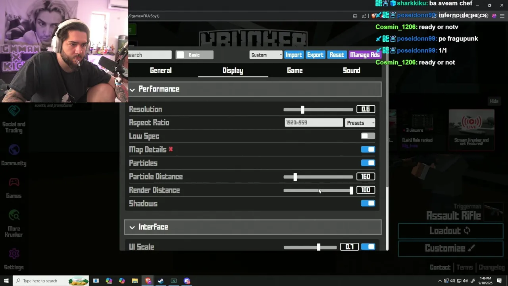
Task: Click Hide above the stream cards
Action: 494,101
